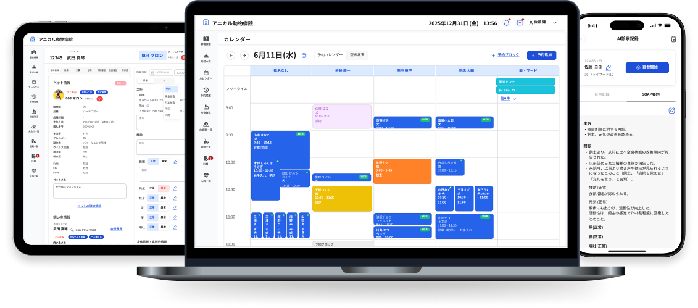This screenshot has height=308, width=698.
Task: Go to previous day with left arrow
Action: pyautogui.click(x=231, y=55)
